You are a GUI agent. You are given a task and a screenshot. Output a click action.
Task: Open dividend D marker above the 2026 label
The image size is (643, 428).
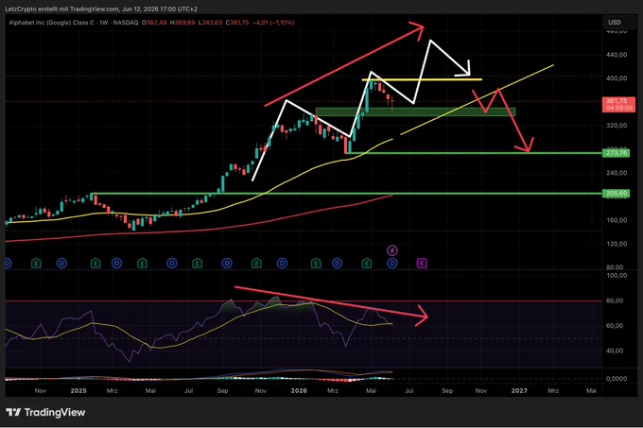pos(282,264)
